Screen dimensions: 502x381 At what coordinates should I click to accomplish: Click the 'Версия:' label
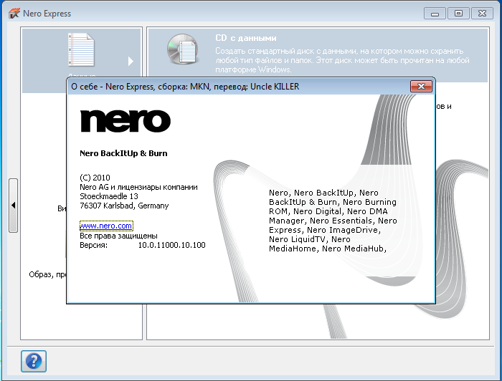tap(93, 245)
